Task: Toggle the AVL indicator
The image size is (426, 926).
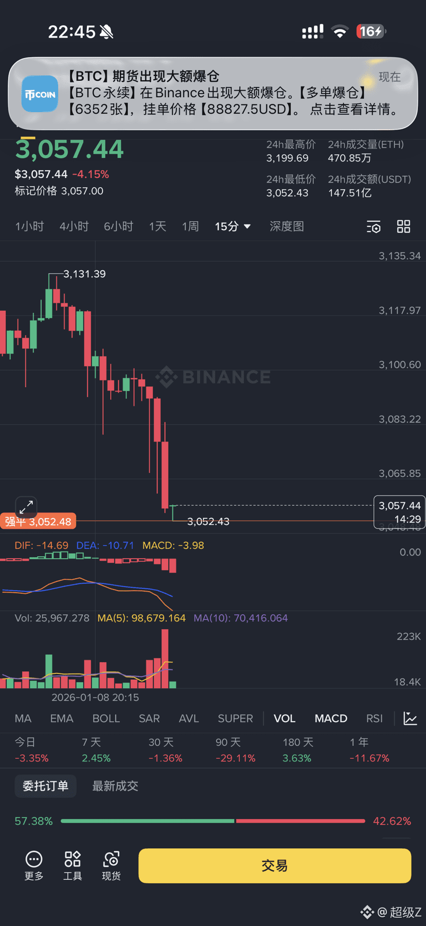Action: point(189,718)
